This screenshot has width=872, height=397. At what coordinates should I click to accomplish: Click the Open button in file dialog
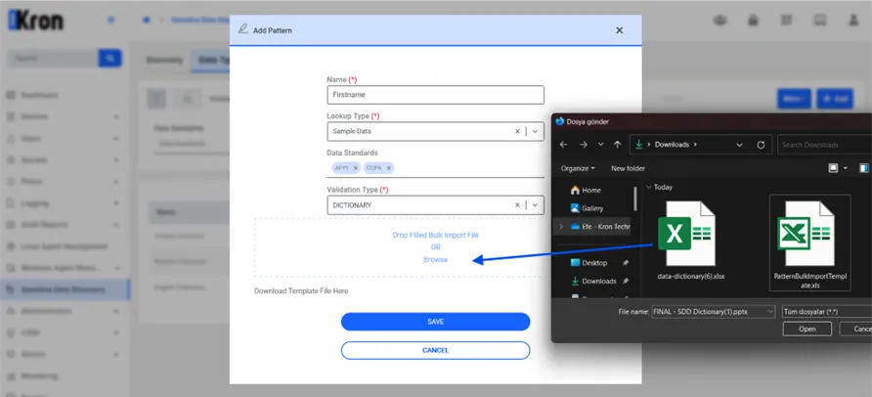pyautogui.click(x=807, y=330)
